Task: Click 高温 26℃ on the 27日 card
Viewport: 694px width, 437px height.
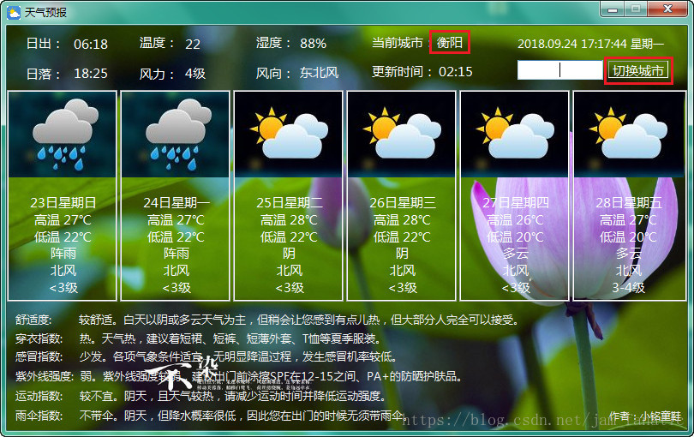Action: point(515,219)
